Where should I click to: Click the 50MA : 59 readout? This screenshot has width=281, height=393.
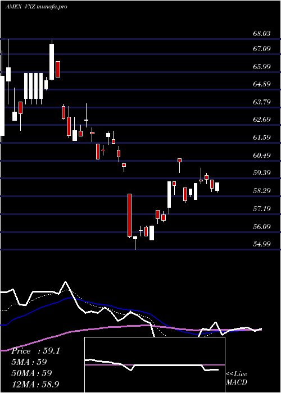coord(31,373)
